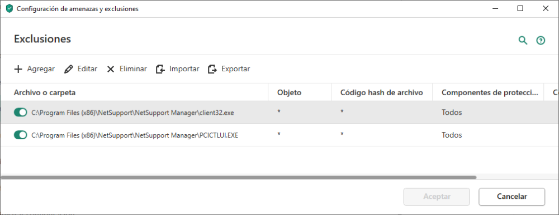Click the Eliminar button

127,69
